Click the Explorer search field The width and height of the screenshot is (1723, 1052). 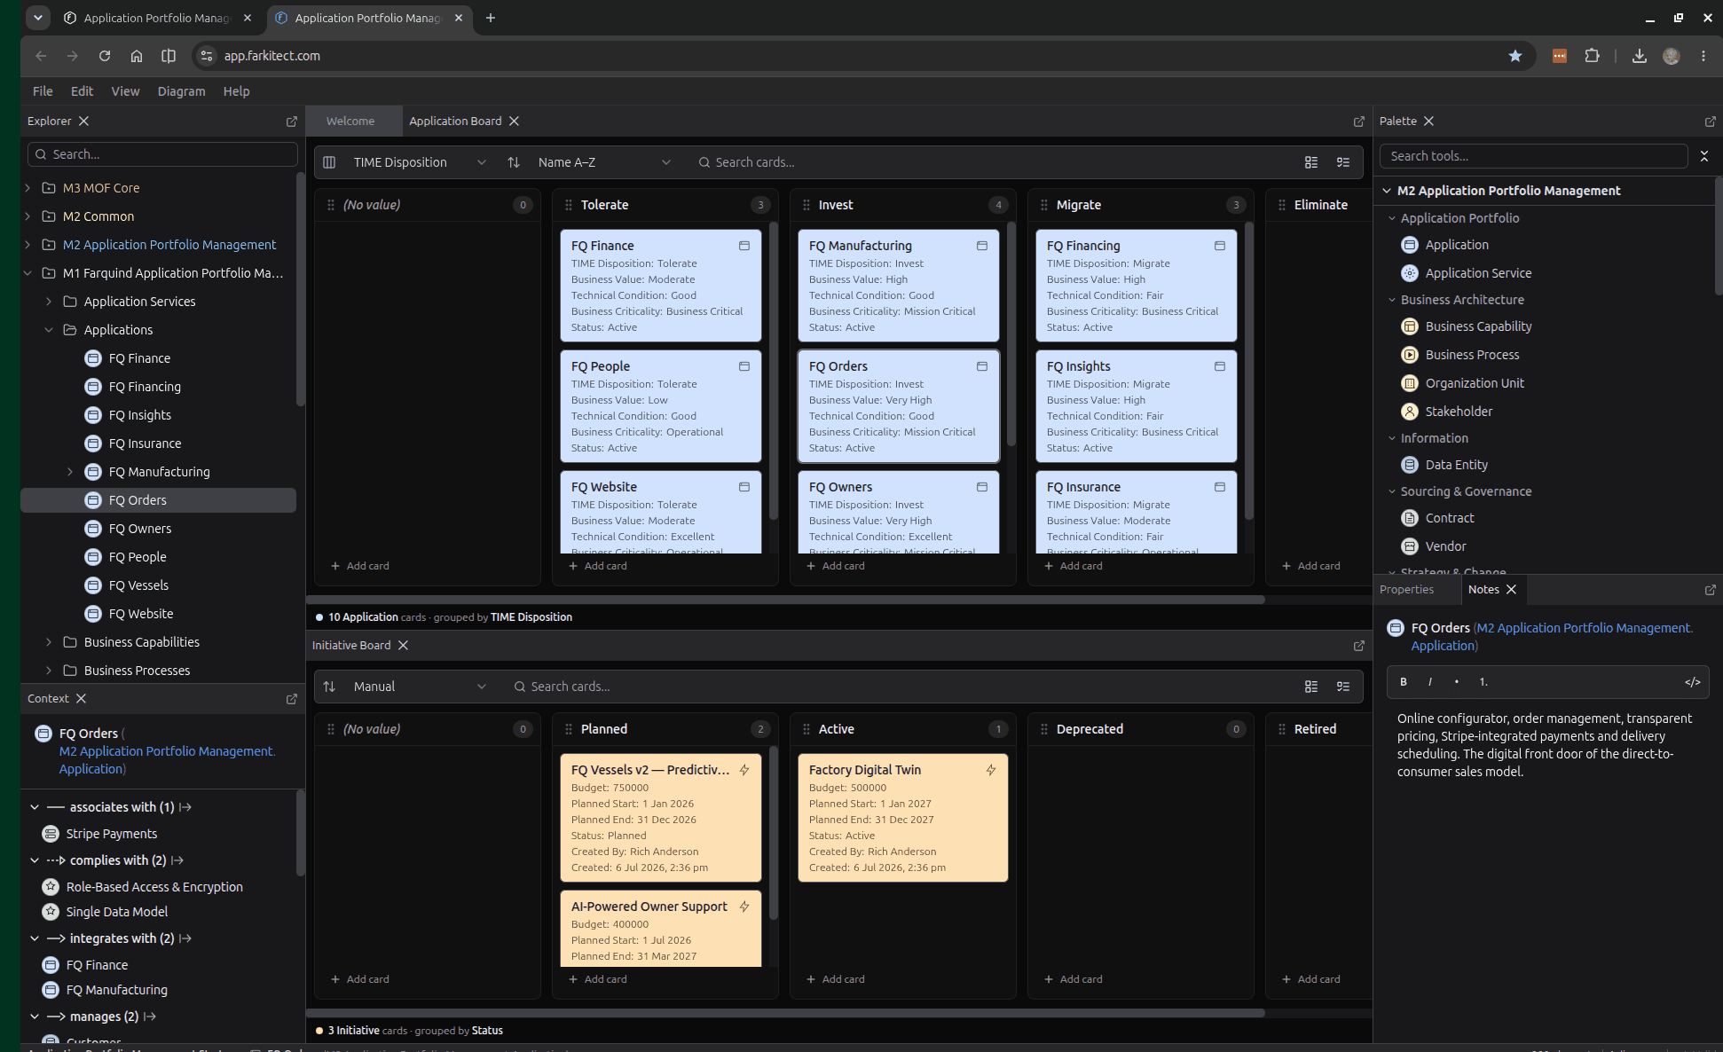point(162,154)
